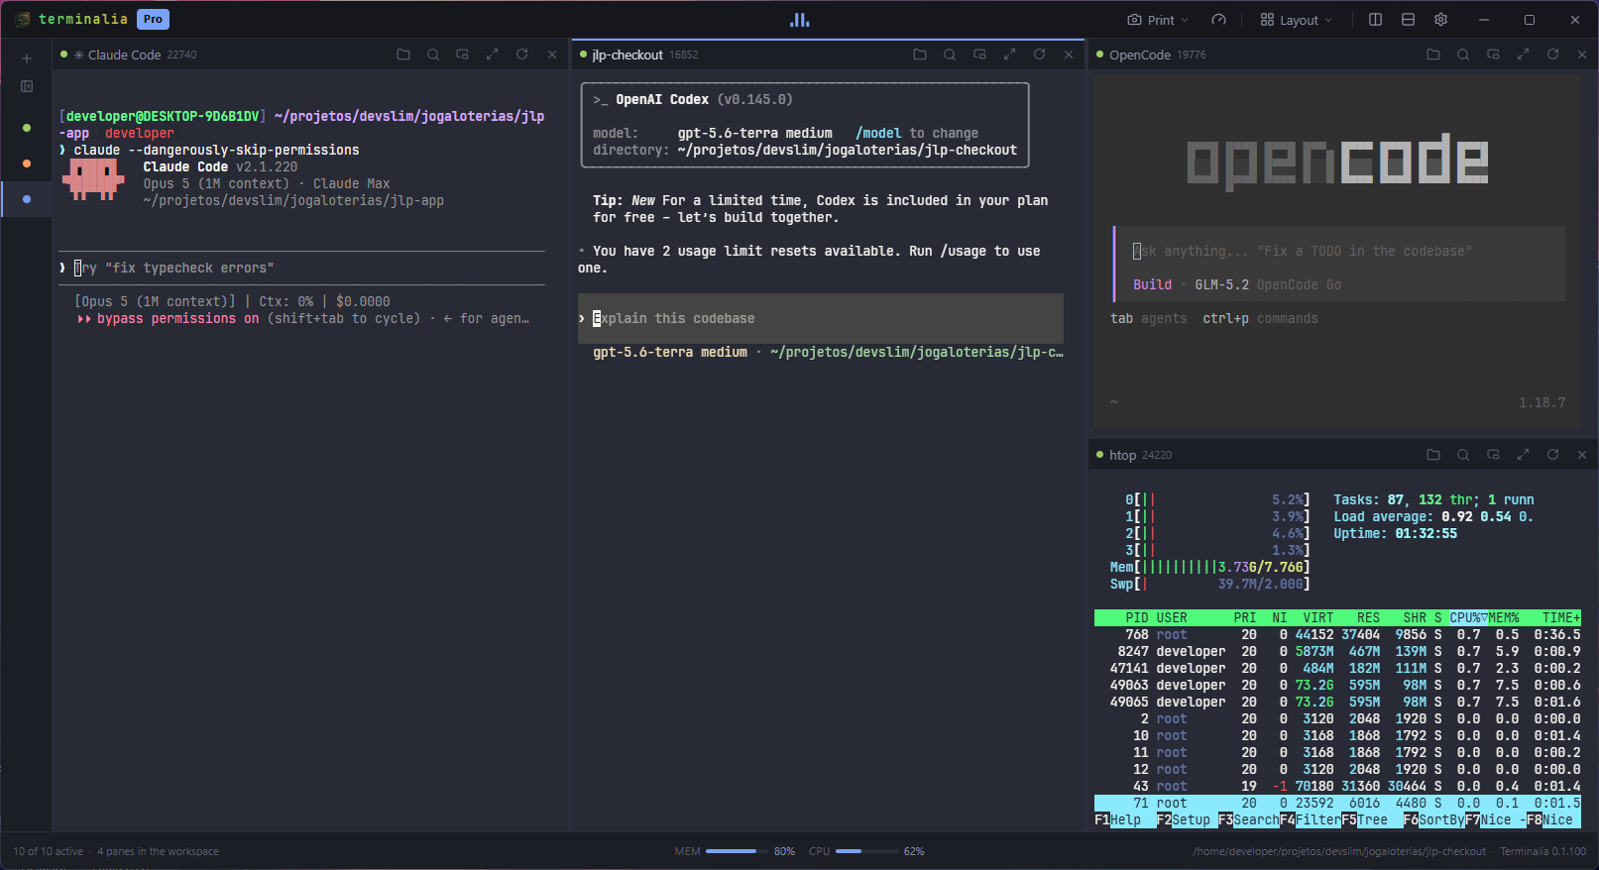Image resolution: width=1599 pixels, height=870 pixels.
Task: Restart the Claude Code pane session
Action: pos(522,54)
